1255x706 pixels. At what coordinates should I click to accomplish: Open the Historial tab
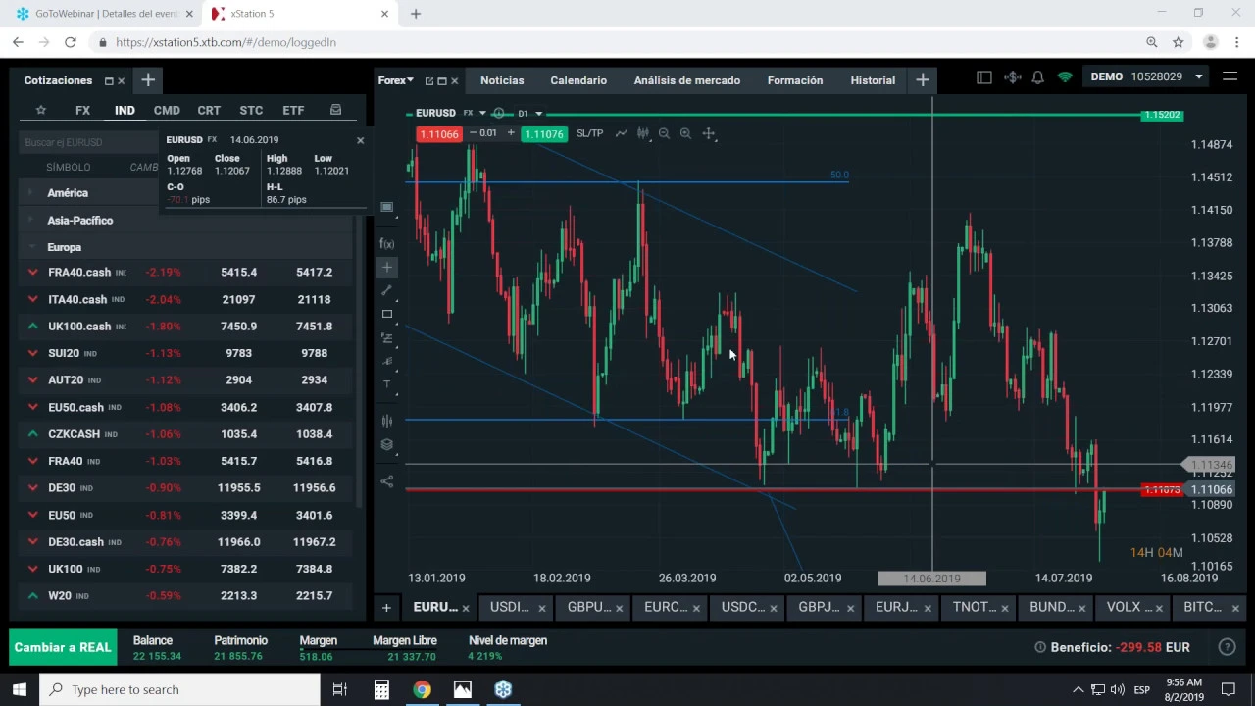(873, 80)
